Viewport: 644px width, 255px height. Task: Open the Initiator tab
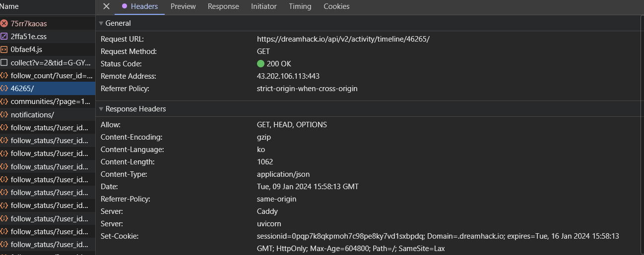pos(264,6)
